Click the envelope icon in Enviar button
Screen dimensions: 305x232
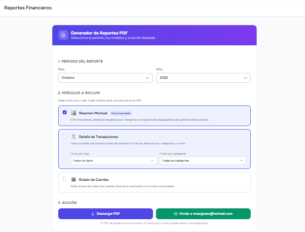(x=176, y=214)
